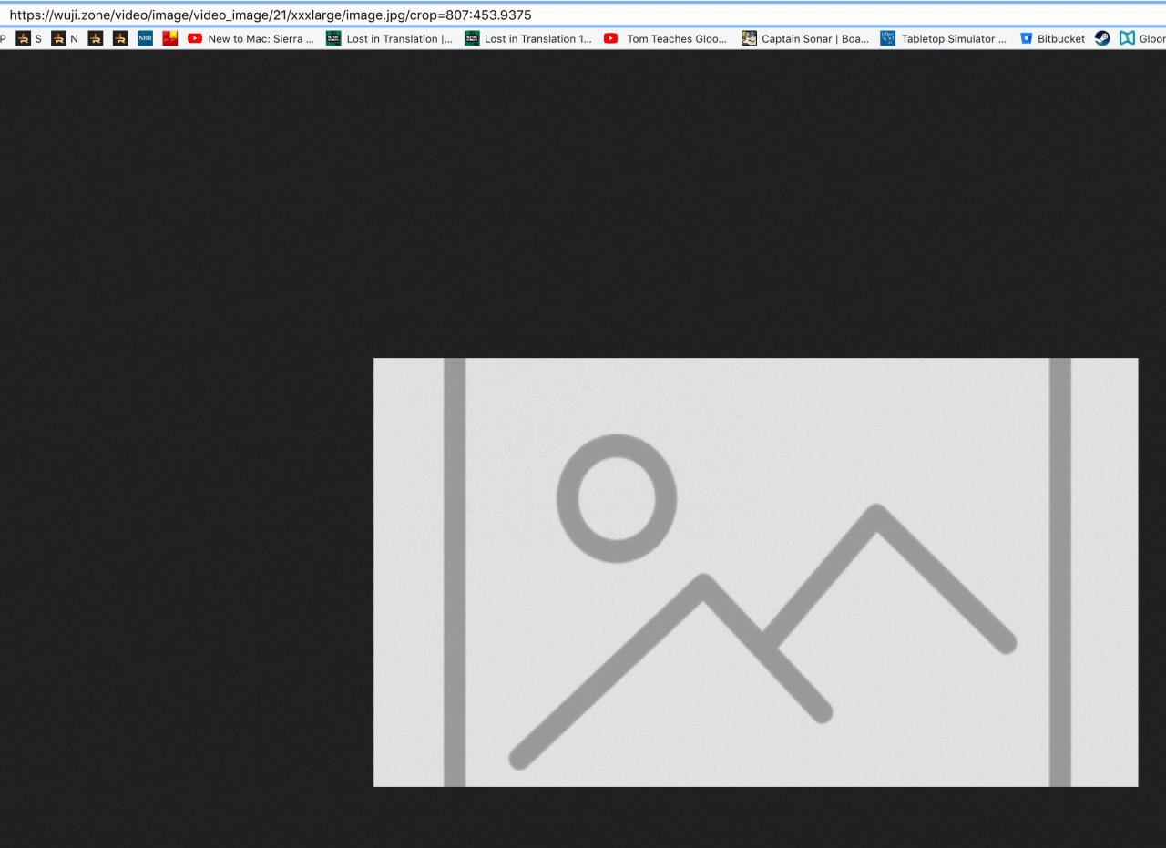The height and width of the screenshot is (848, 1166).
Task: Open the Bitbucket bookmark
Action: pos(1052,38)
